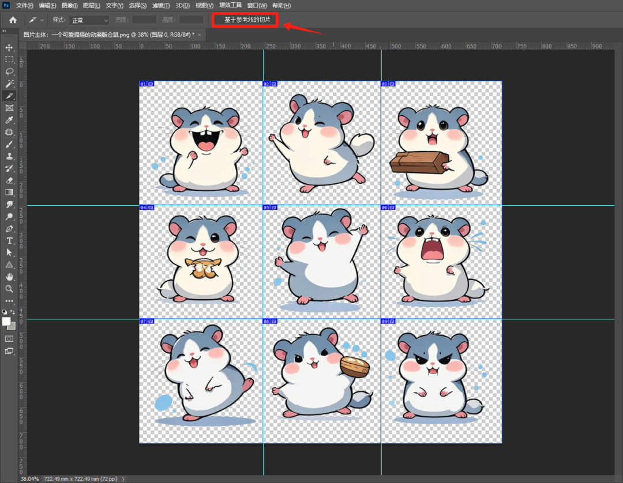This screenshot has height=483, width=623.
Task: Select the document tab 图片主体 png
Action: (x=109, y=35)
